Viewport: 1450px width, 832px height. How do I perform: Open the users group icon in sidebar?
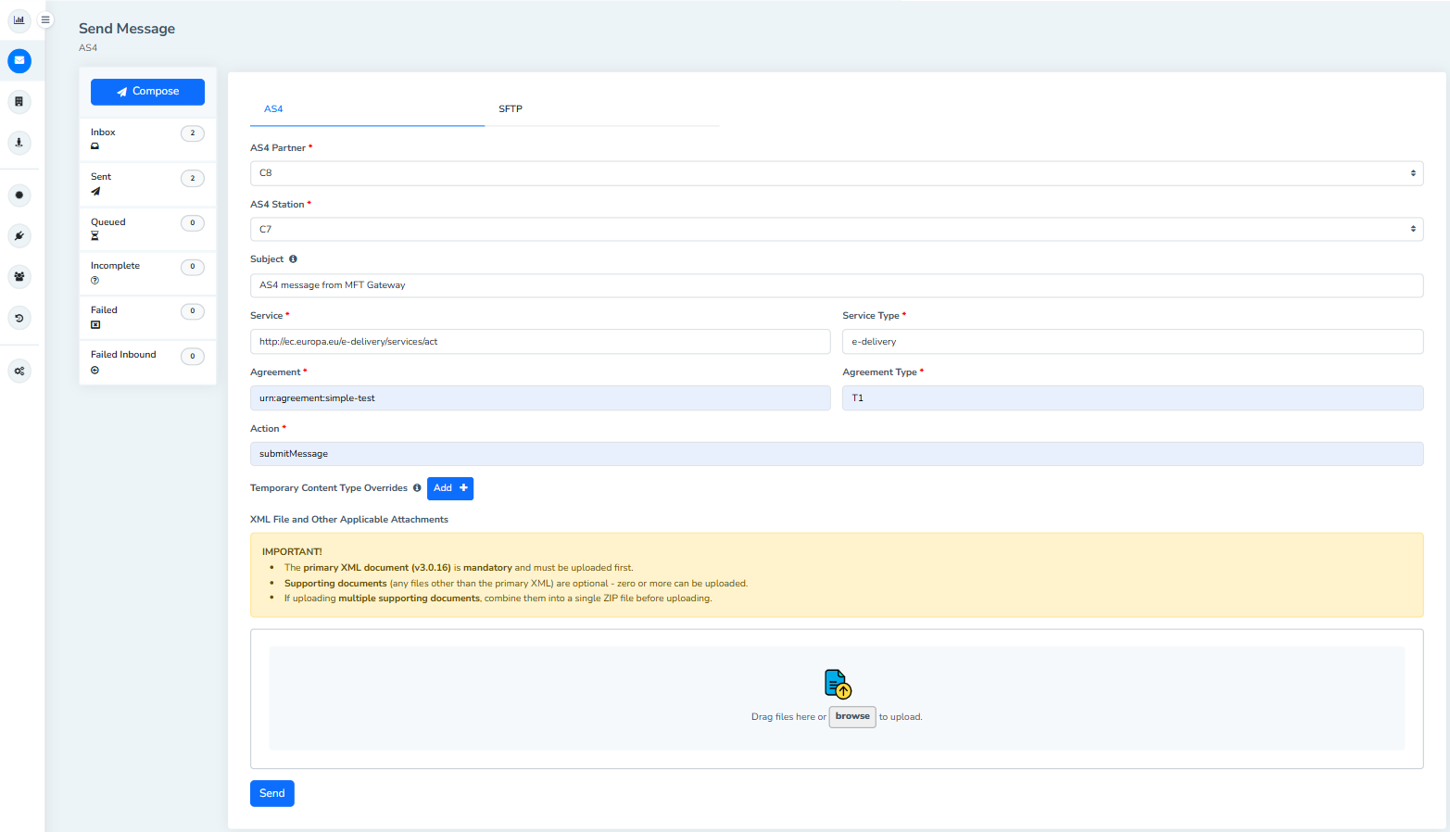[19, 277]
